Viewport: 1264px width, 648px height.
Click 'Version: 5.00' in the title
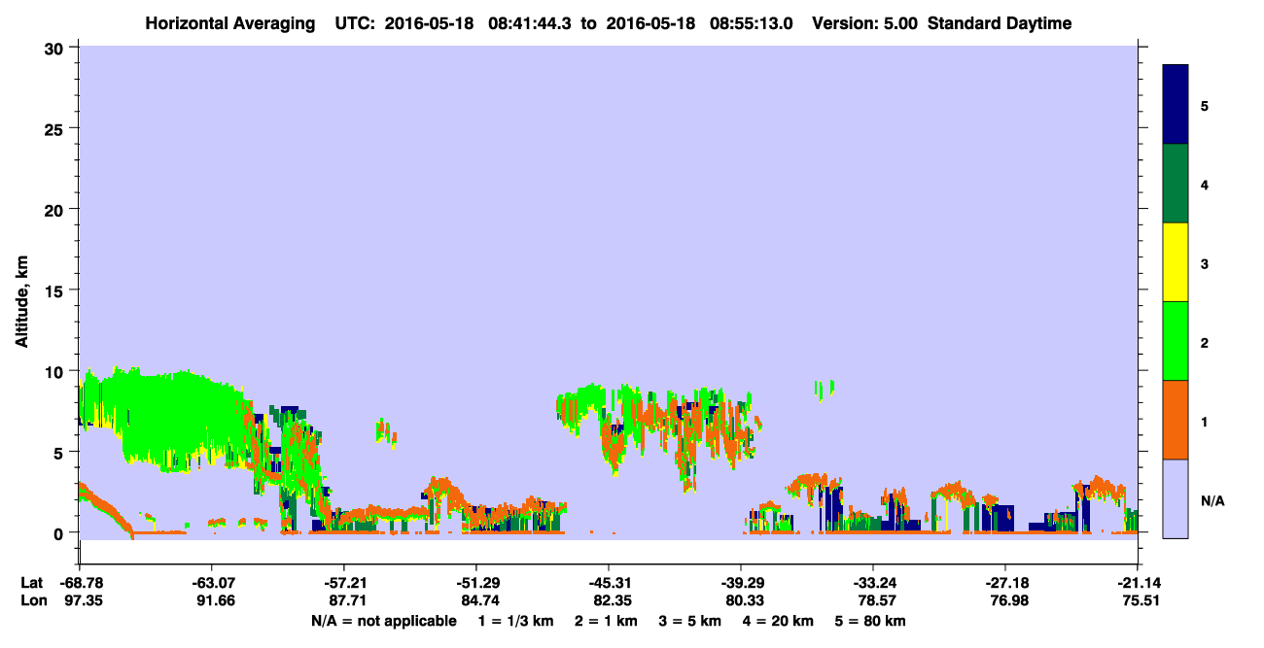coord(864,23)
